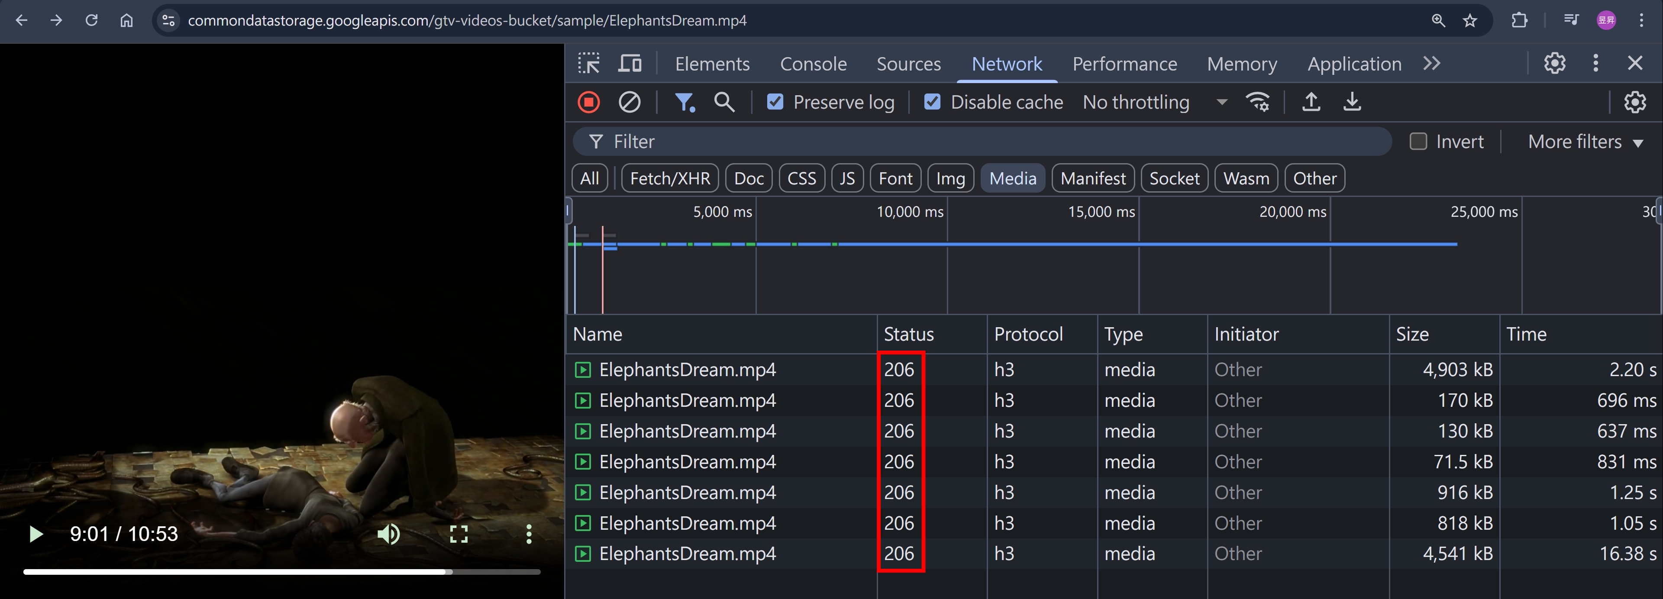Image resolution: width=1663 pixels, height=599 pixels.
Task: Uncheck Disable cache
Action: (x=932, y=102)
